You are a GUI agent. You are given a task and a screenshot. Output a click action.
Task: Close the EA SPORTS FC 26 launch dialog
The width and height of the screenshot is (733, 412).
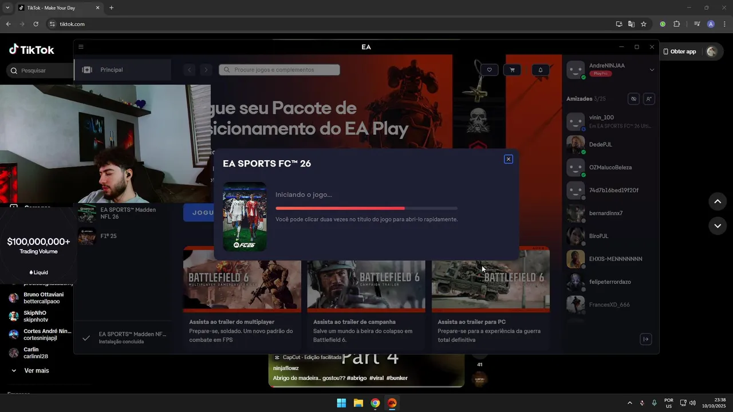point(509,159)
